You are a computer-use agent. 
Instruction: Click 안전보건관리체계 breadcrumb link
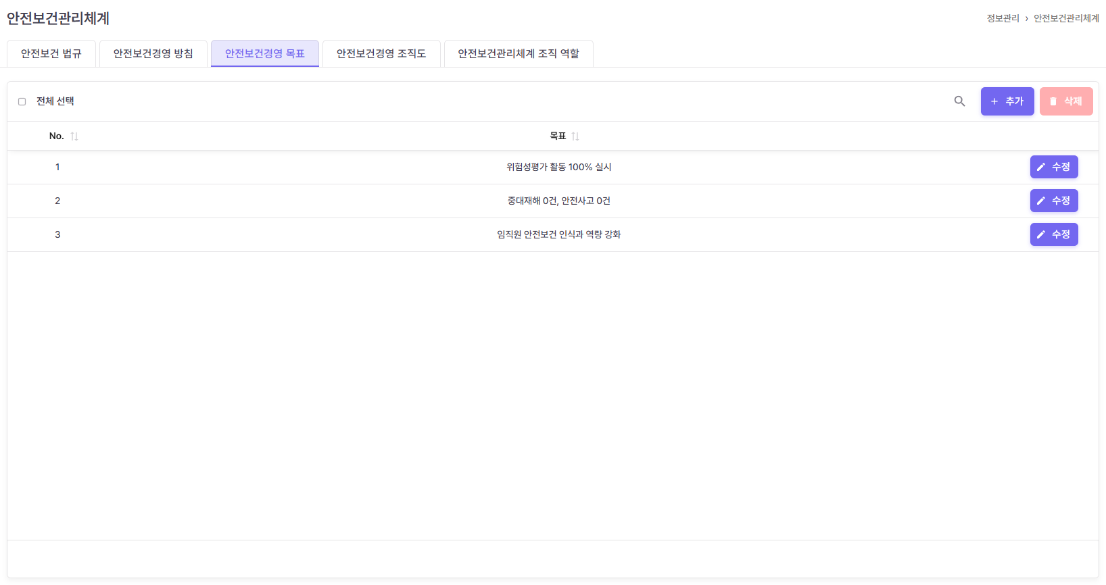click(x=1066, y=18)
